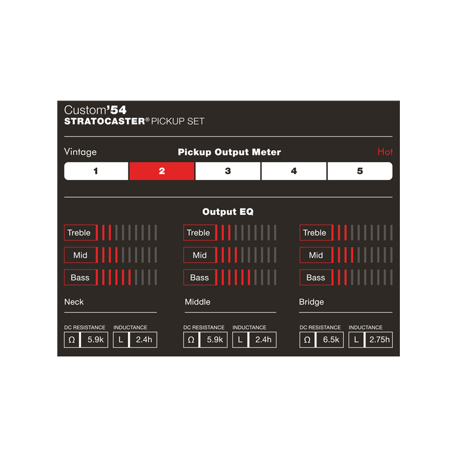Image resolution: width=457 pixels, height=457 pixels.
Task: Click the Neck Bass EQ bar meter
Action: coord(127,278)
